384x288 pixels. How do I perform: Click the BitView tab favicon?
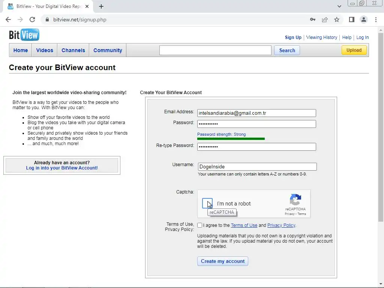pyautogui.click(x=10, y=6)
